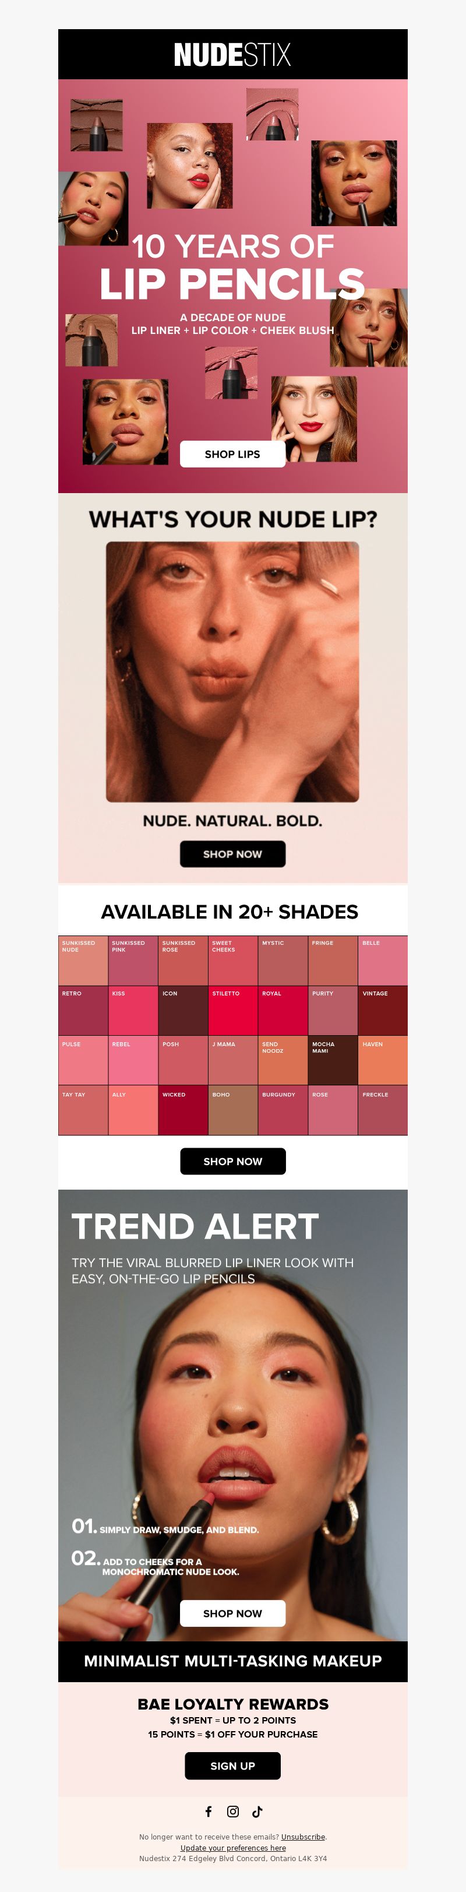The height and width of the screenshot is (1892, 466).
Task: Select the Haven shade swatch
Action: tap(383, 1061)
